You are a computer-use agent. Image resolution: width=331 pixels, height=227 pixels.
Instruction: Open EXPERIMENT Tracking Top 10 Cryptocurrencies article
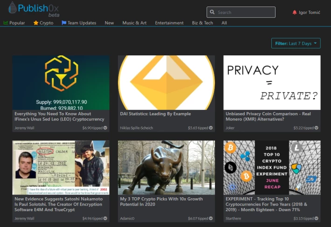point(266,204)
